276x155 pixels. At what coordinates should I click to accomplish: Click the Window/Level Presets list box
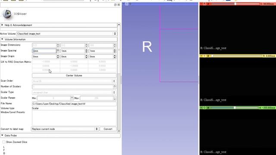click(74, 118)
